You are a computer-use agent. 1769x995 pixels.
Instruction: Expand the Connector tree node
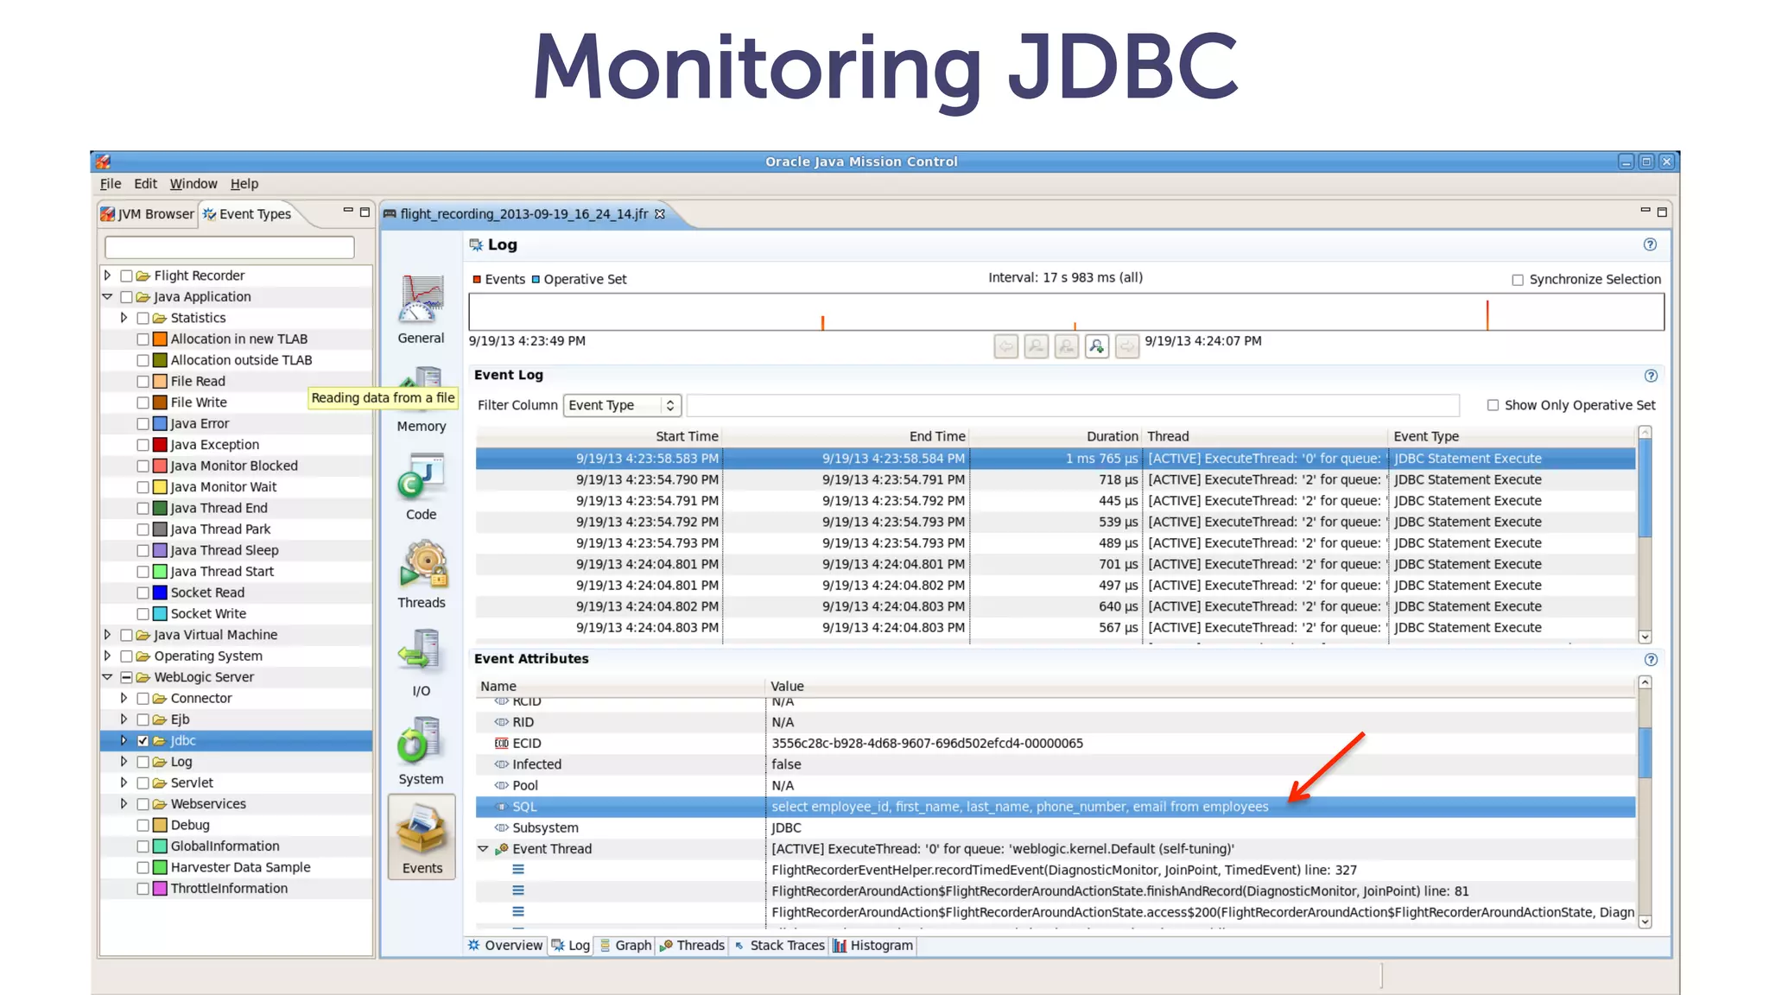coord(124,698)
